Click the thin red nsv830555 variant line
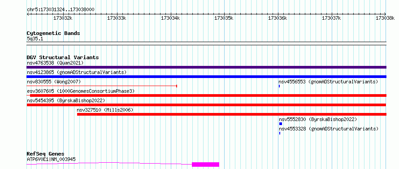Image resolution: width=399 pixels, height=169 pixels. [102, 86]
